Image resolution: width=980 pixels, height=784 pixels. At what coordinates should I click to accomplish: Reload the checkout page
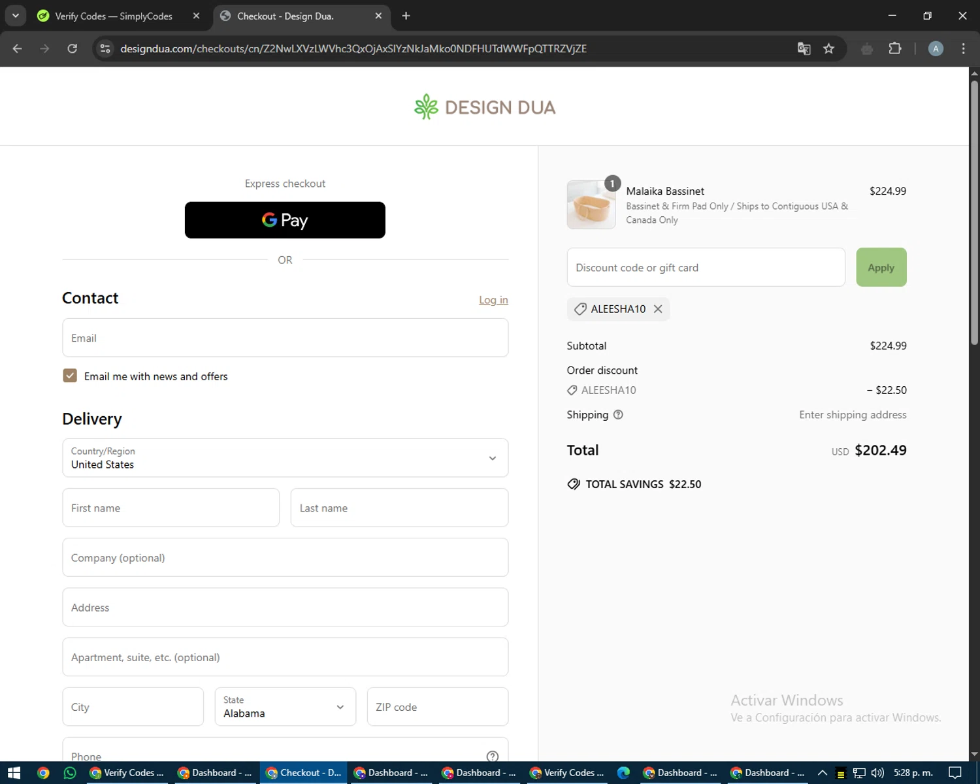73,48
